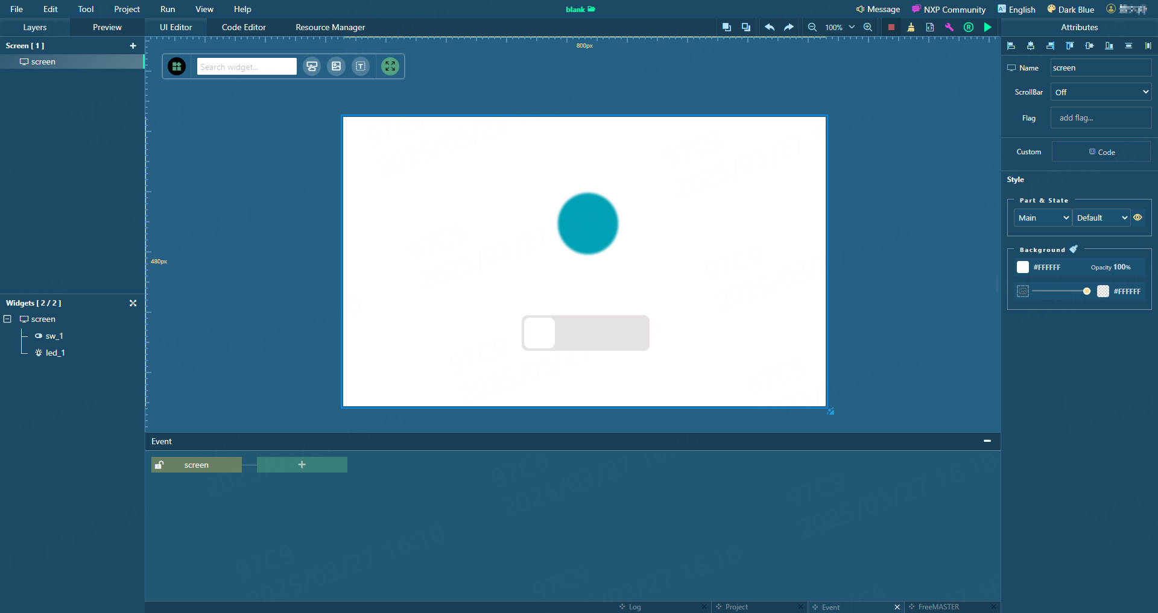The width and height of the screenshot is (1158, 613).
Task: Switch to the Preview tab
Action: pos(107,27)
